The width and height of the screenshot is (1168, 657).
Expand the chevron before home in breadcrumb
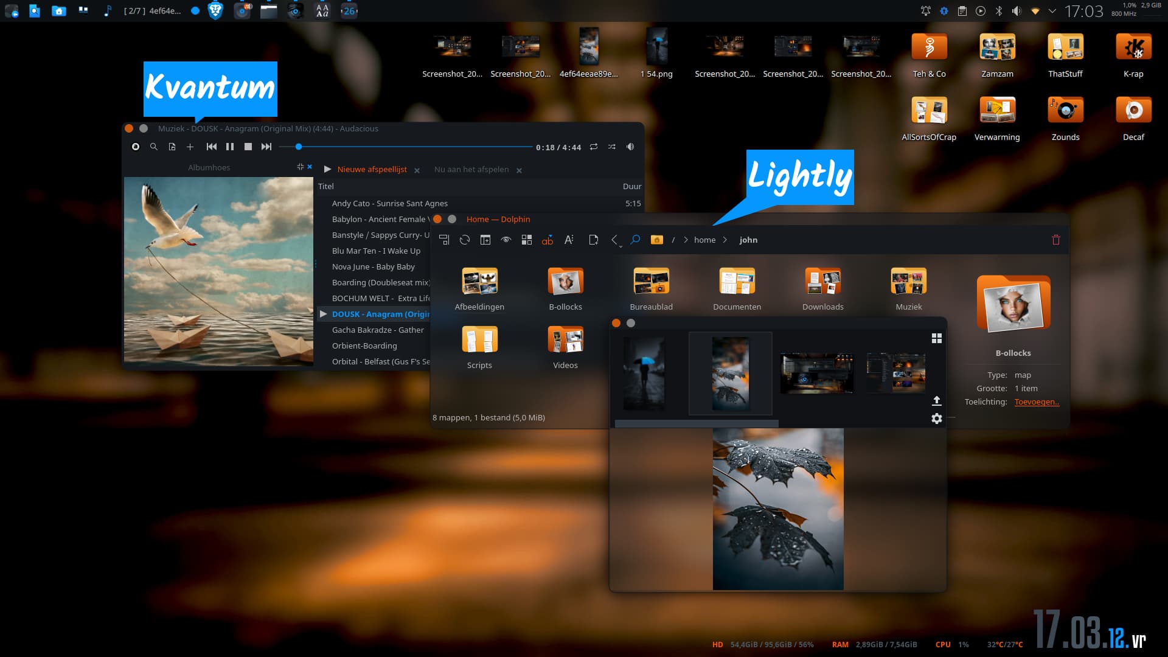click(686, 240)
